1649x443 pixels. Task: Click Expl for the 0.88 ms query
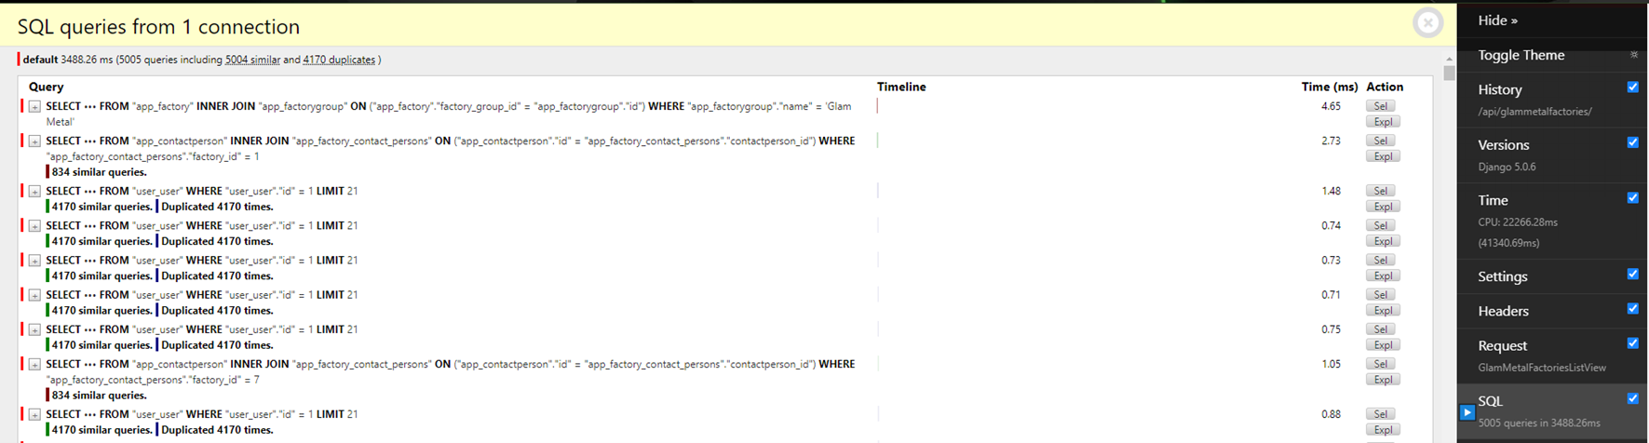(x=1383, y=430)
